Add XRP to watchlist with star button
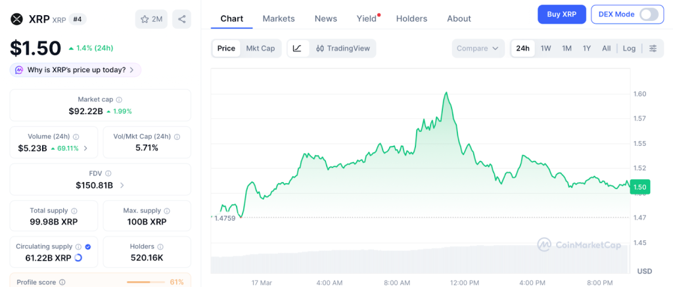The height and width of the screenshot is (287, 673). tap(151, 19)
